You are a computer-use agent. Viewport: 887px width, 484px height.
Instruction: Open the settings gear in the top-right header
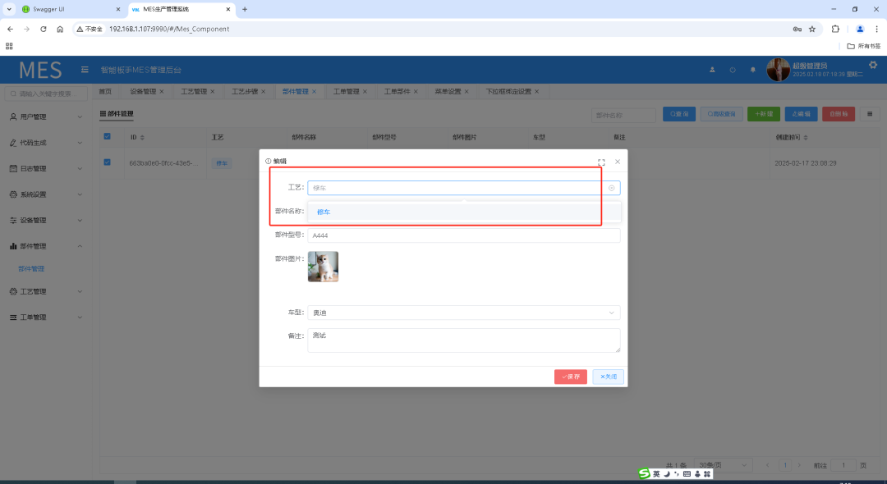coord(872,66)
